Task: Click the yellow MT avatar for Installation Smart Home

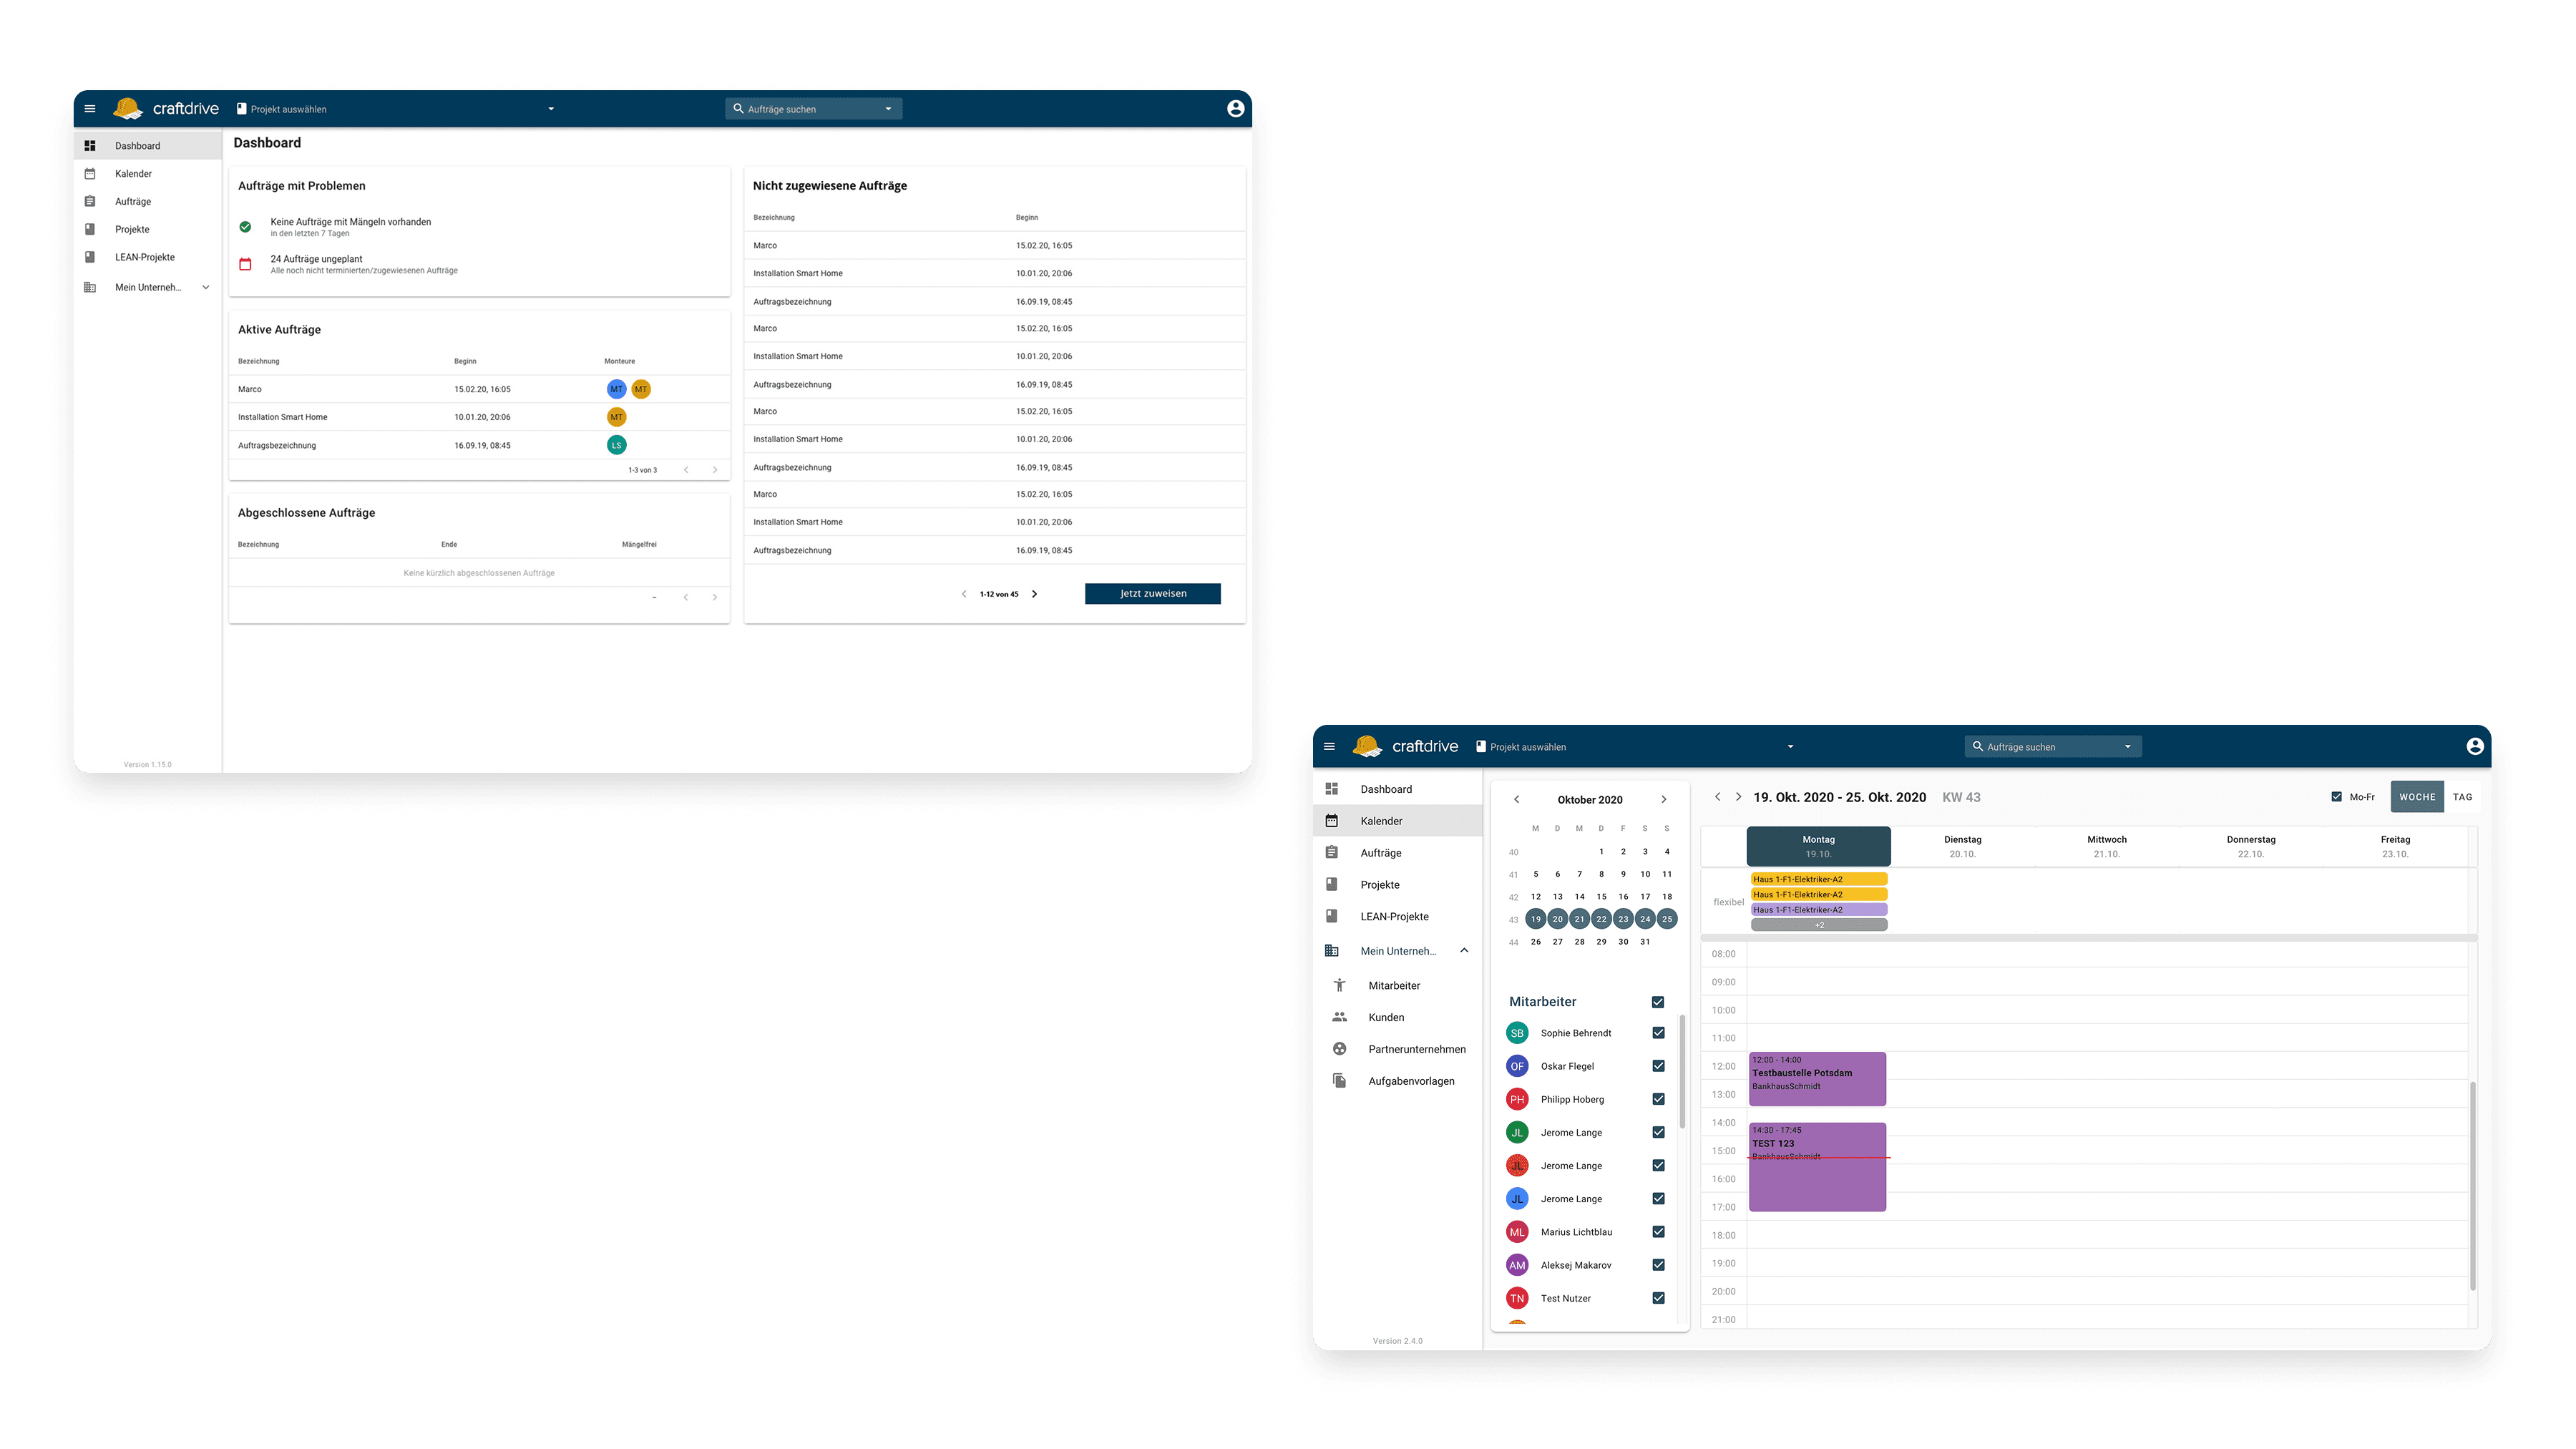Action: click(x=616, y=417)
